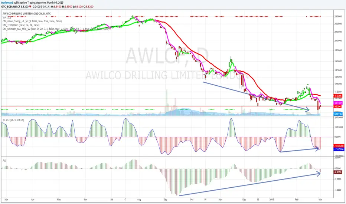
Task: Click the 12.5000 price axis label
Action: 338,84
